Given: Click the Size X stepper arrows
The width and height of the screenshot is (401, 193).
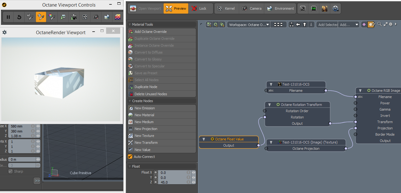Looking at the screenshot, I should click(x=38, y=126).
